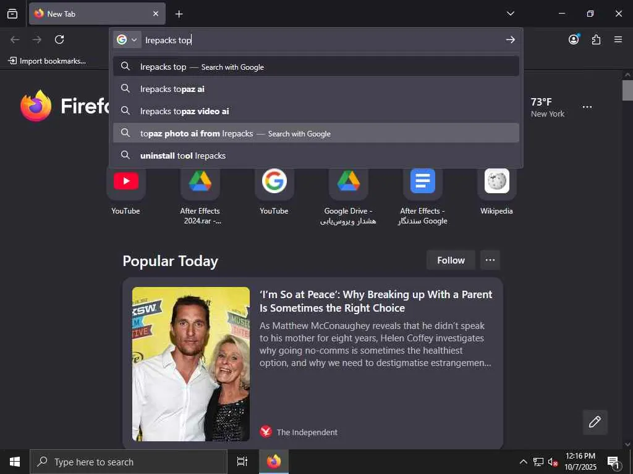Viewport: 633px width, 474px height.
Task: Click the muted volume tray icon
Action: [x=553, y=462]
